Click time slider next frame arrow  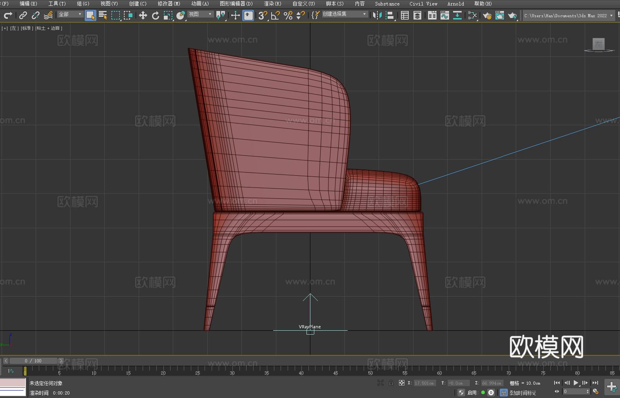tap(61, 361)
